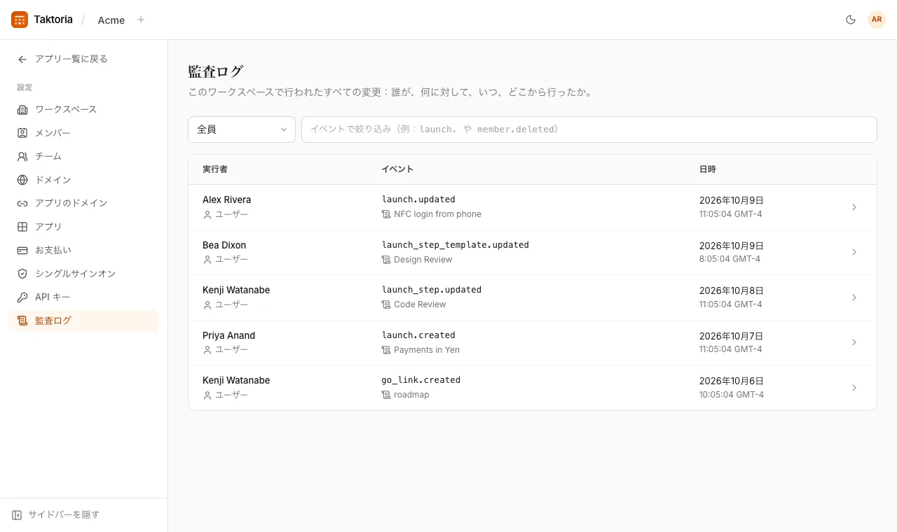
Task: Open the 全員 actor filter dropdown
Action: [x=242, y=129]
